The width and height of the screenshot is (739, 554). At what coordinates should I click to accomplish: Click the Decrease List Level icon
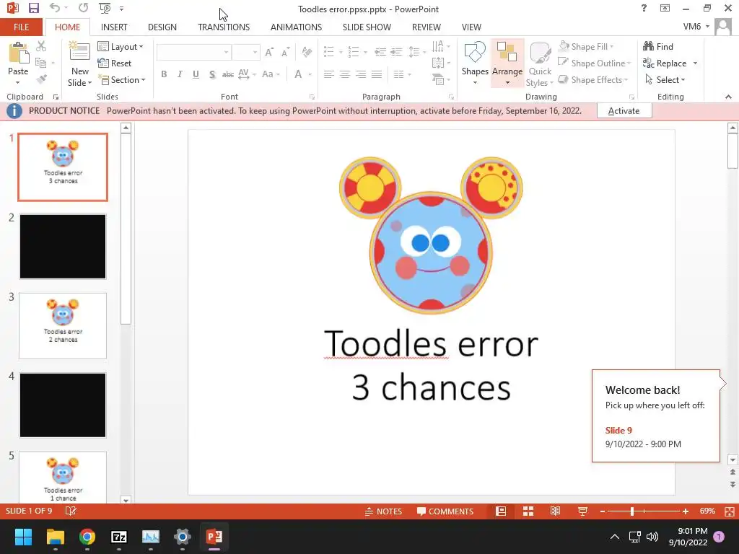click(380, 52)
